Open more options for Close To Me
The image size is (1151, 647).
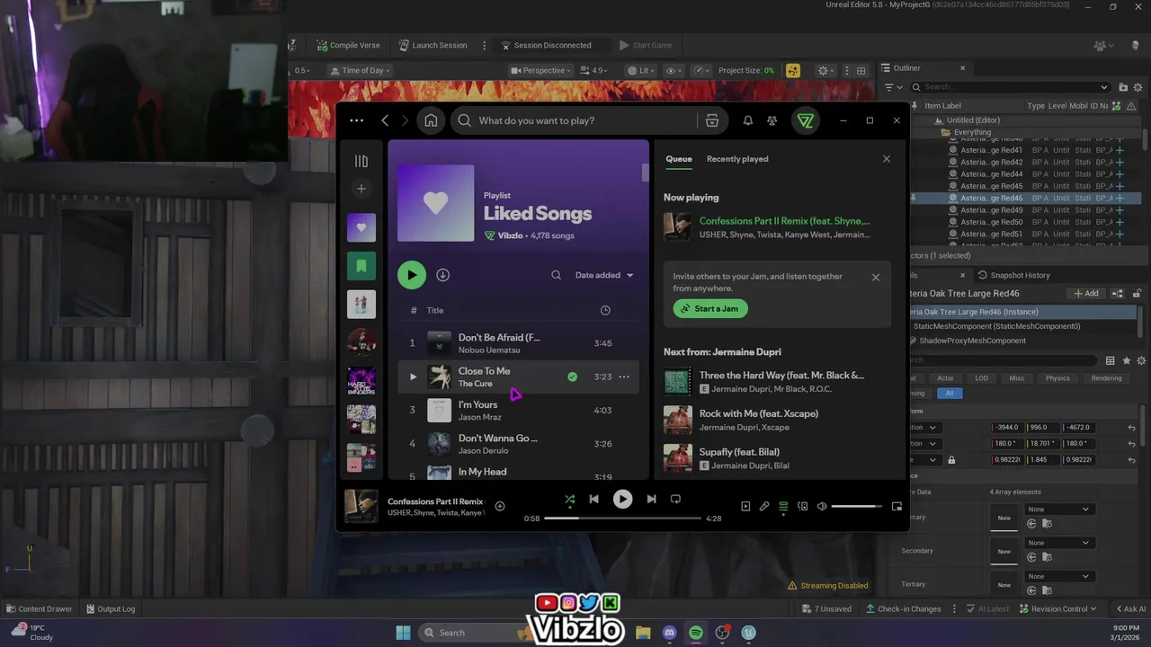(624, 377)
